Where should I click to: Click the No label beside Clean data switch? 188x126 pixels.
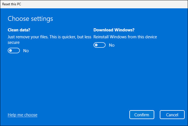[x=26, y=51]
